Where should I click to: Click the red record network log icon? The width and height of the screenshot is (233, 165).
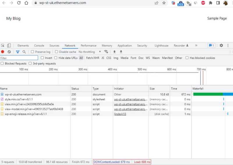[3, 52]
